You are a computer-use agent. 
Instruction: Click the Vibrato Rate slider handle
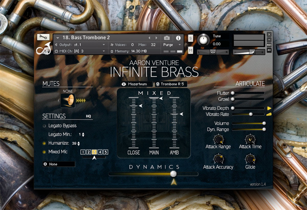pyautogui.click(x=251, y=114)
